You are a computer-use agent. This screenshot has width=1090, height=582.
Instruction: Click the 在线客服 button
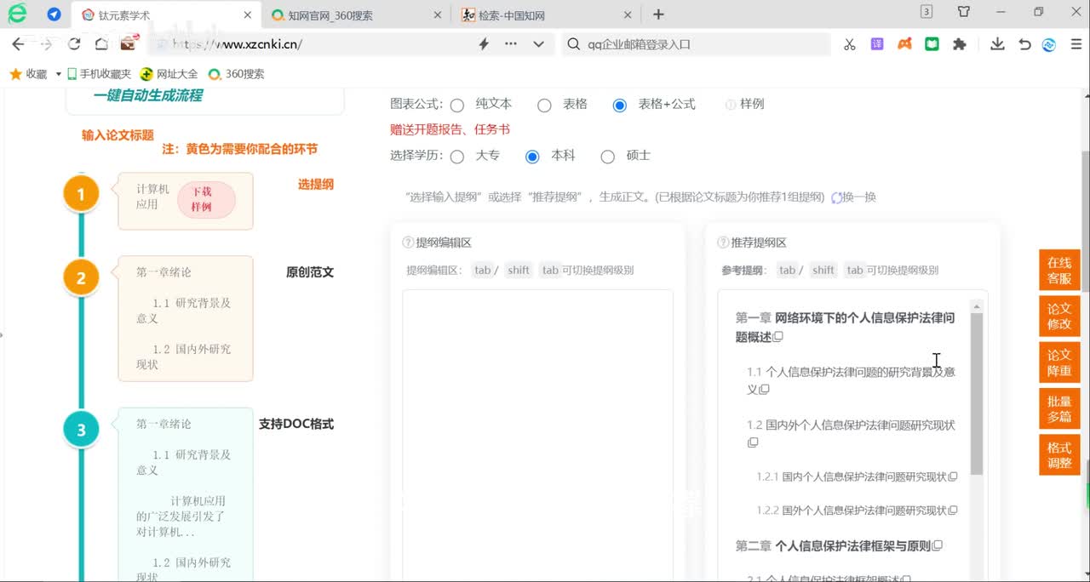pos(1059,271)
